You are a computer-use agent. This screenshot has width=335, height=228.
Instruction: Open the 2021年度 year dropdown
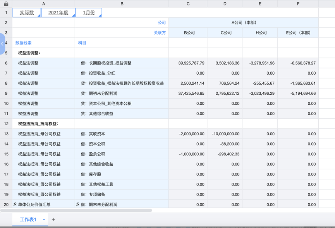coord(58,13)
